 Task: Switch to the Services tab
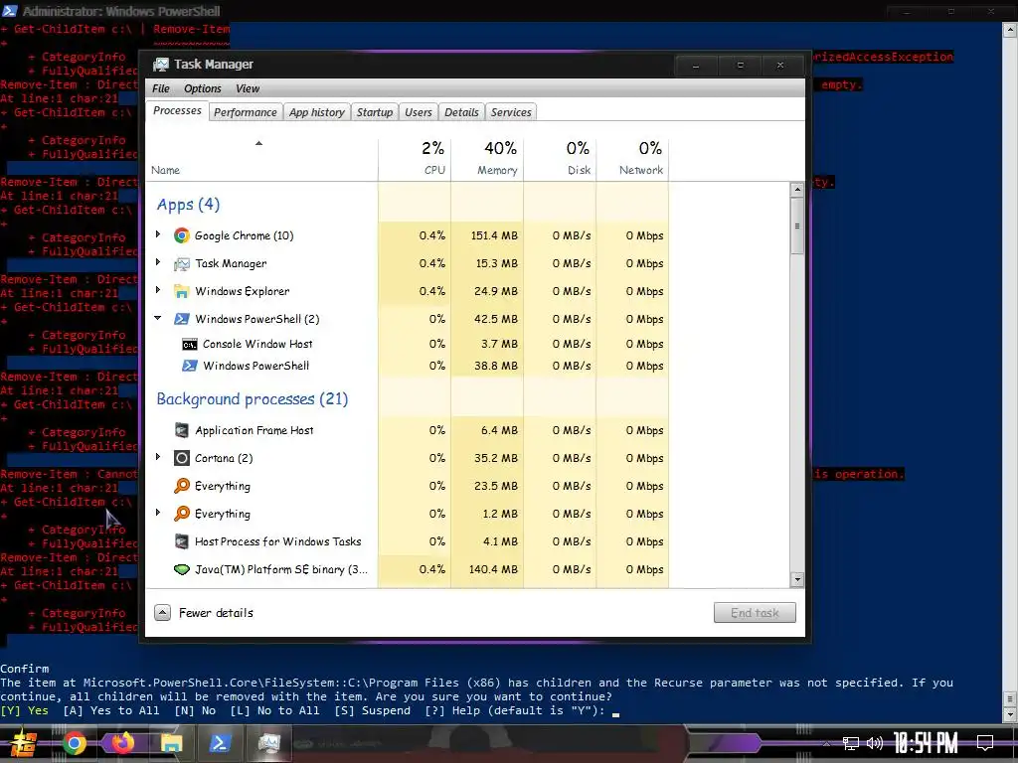(x=511, y=112)
